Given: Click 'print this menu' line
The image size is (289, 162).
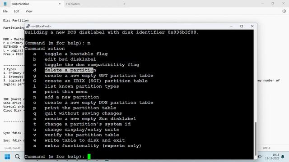Looking at the screenshot, I should [x=66, y=92].
